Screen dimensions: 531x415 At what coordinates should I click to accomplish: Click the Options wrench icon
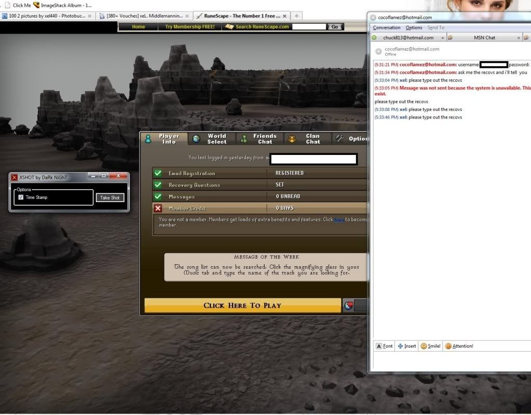tap(339, 138)
